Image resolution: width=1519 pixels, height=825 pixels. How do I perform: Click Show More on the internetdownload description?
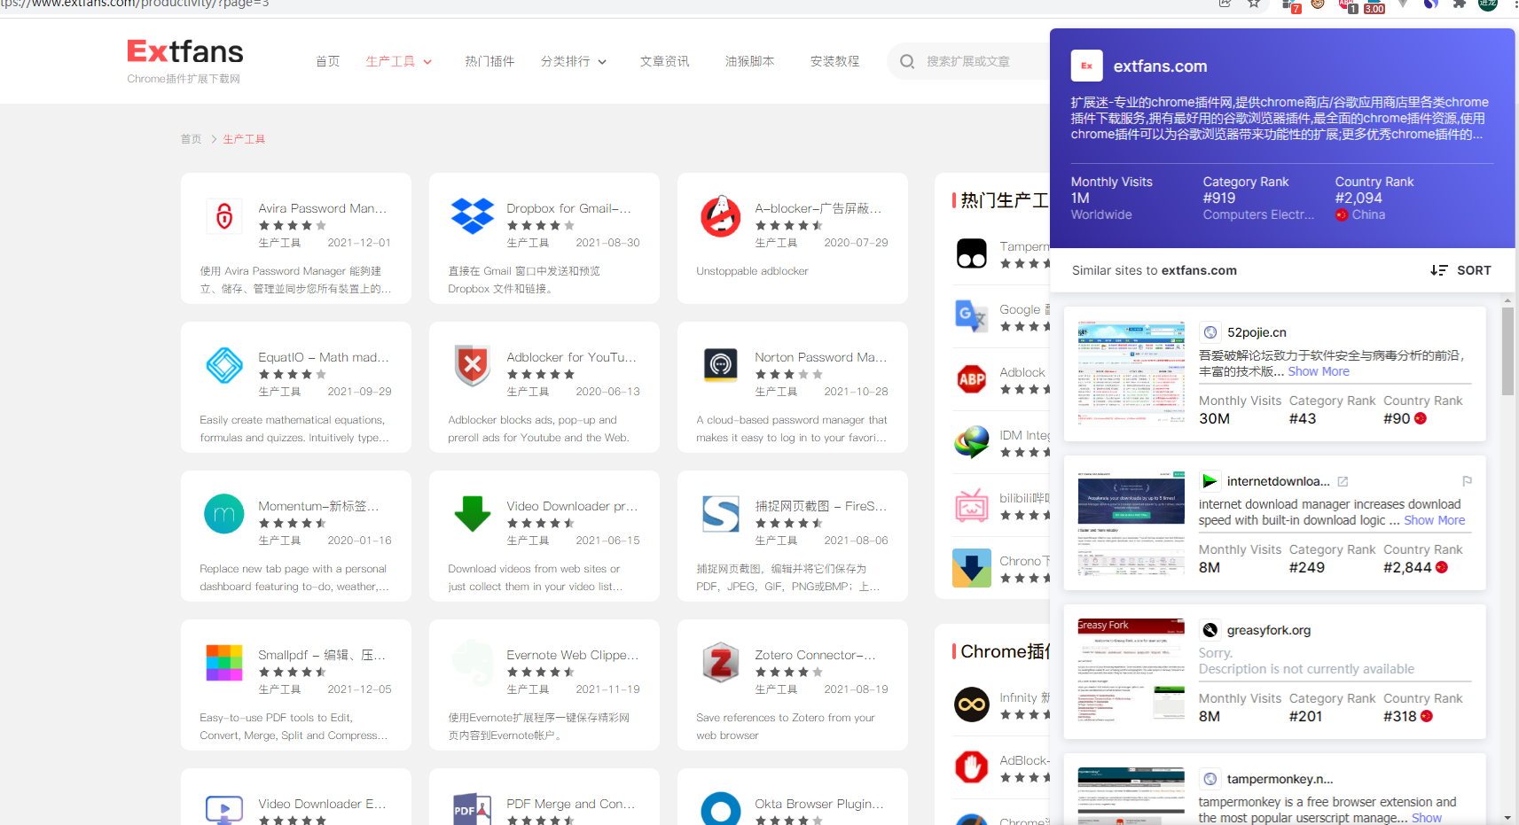pyautogui.click(x=1435, y=520)
